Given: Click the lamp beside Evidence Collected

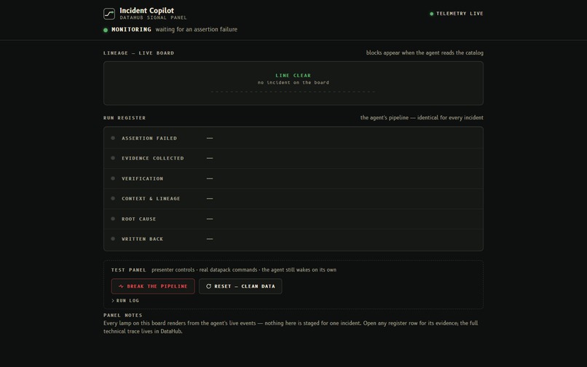Looking at the screenshot, I should pyautogui.click(x=113, y=158).
